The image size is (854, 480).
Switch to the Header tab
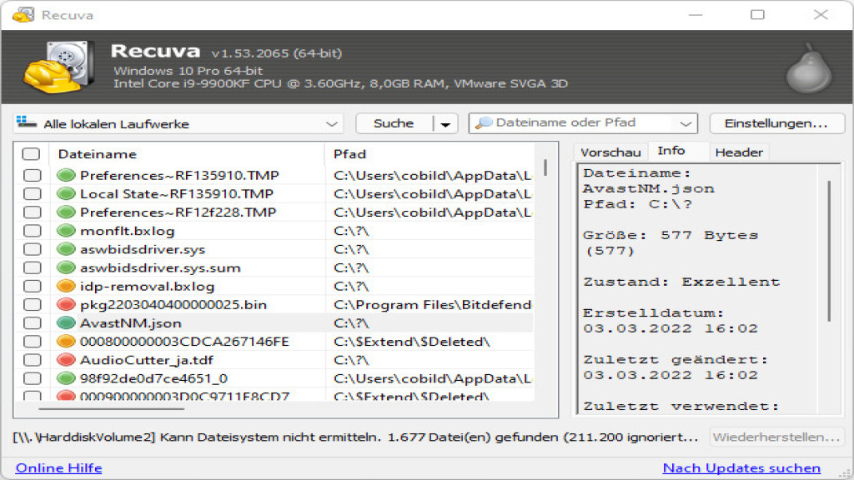tap(738, 152)
